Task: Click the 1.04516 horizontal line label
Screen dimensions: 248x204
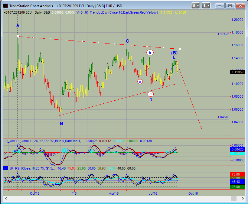Action: click(223, 117)
